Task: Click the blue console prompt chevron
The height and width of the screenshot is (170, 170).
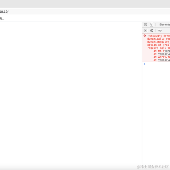Action: pos(145,64)
